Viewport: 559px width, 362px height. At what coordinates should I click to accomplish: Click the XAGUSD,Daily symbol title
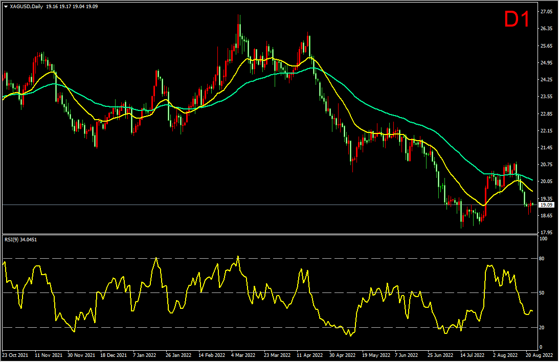click(x=27, y=7)
